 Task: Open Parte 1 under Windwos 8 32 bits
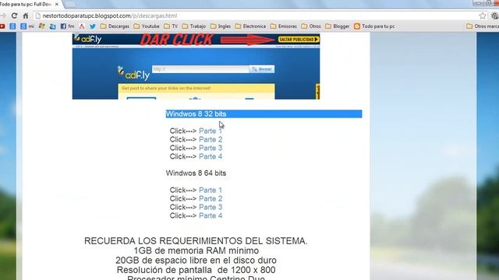[x=211, y=131]
